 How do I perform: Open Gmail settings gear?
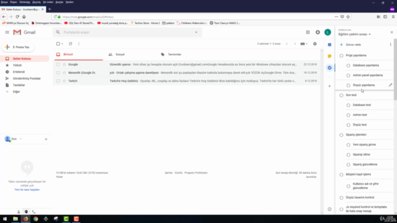coord(314,44)
